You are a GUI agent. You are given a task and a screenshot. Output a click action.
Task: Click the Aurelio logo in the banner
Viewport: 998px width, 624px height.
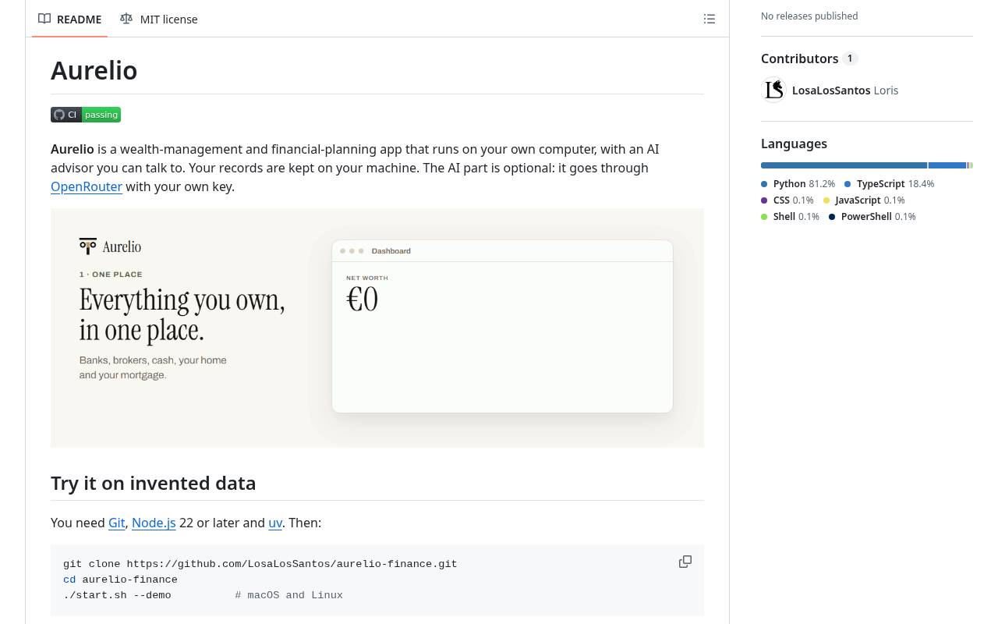pyautogui.click(x=110, y=246)
